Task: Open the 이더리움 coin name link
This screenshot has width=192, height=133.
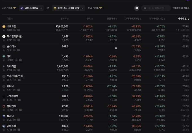Action: pos(11,66)
